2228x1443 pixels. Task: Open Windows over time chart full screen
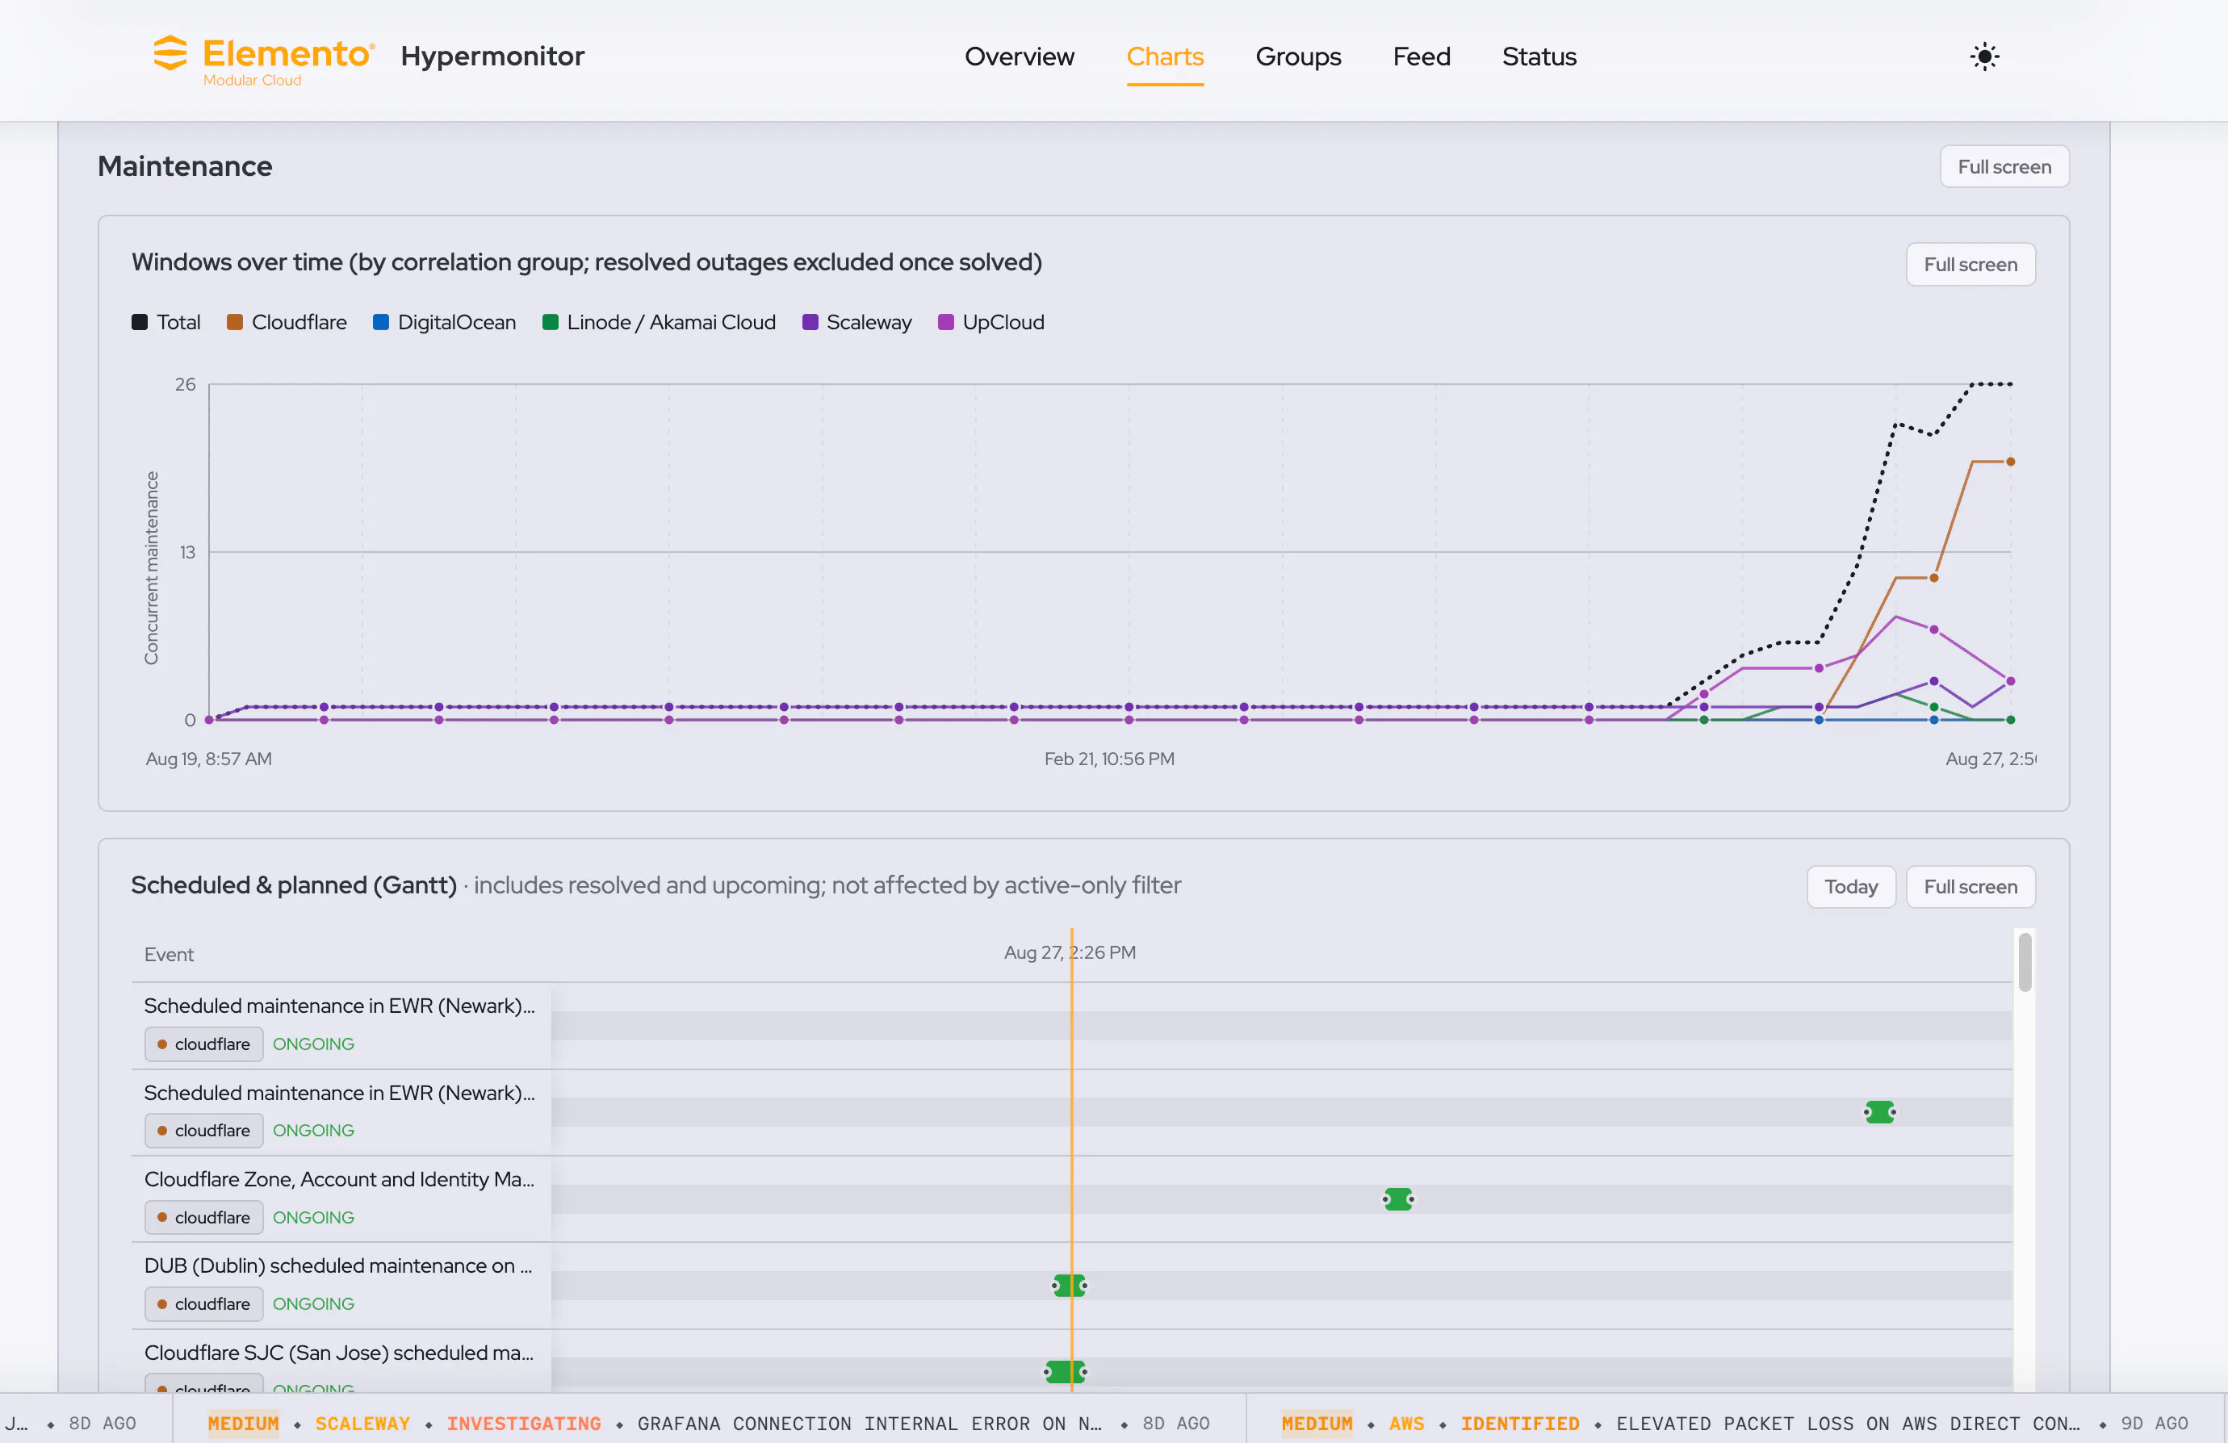[x=1970, y=265]
